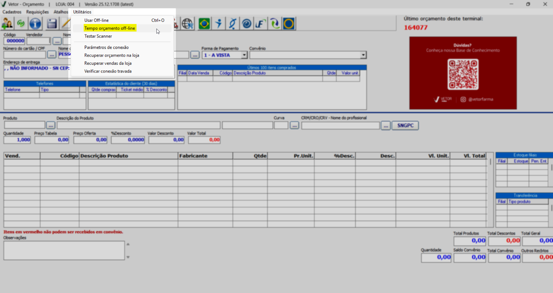Click the Vendedor lookup ellipsis button
Viewport: 553px width, 293px height.
57,41
